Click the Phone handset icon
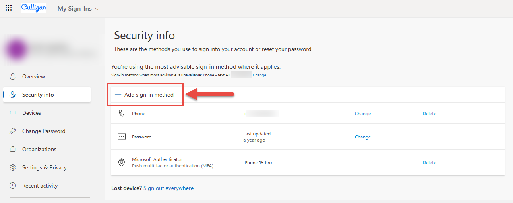The width and height of the screenshot is (513, 203). tap(122, 114)
